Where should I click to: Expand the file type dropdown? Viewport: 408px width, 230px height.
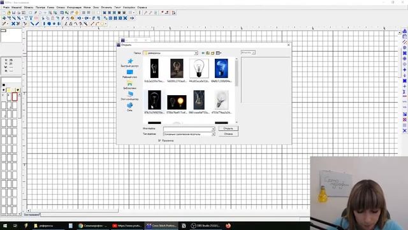[213, 134]
